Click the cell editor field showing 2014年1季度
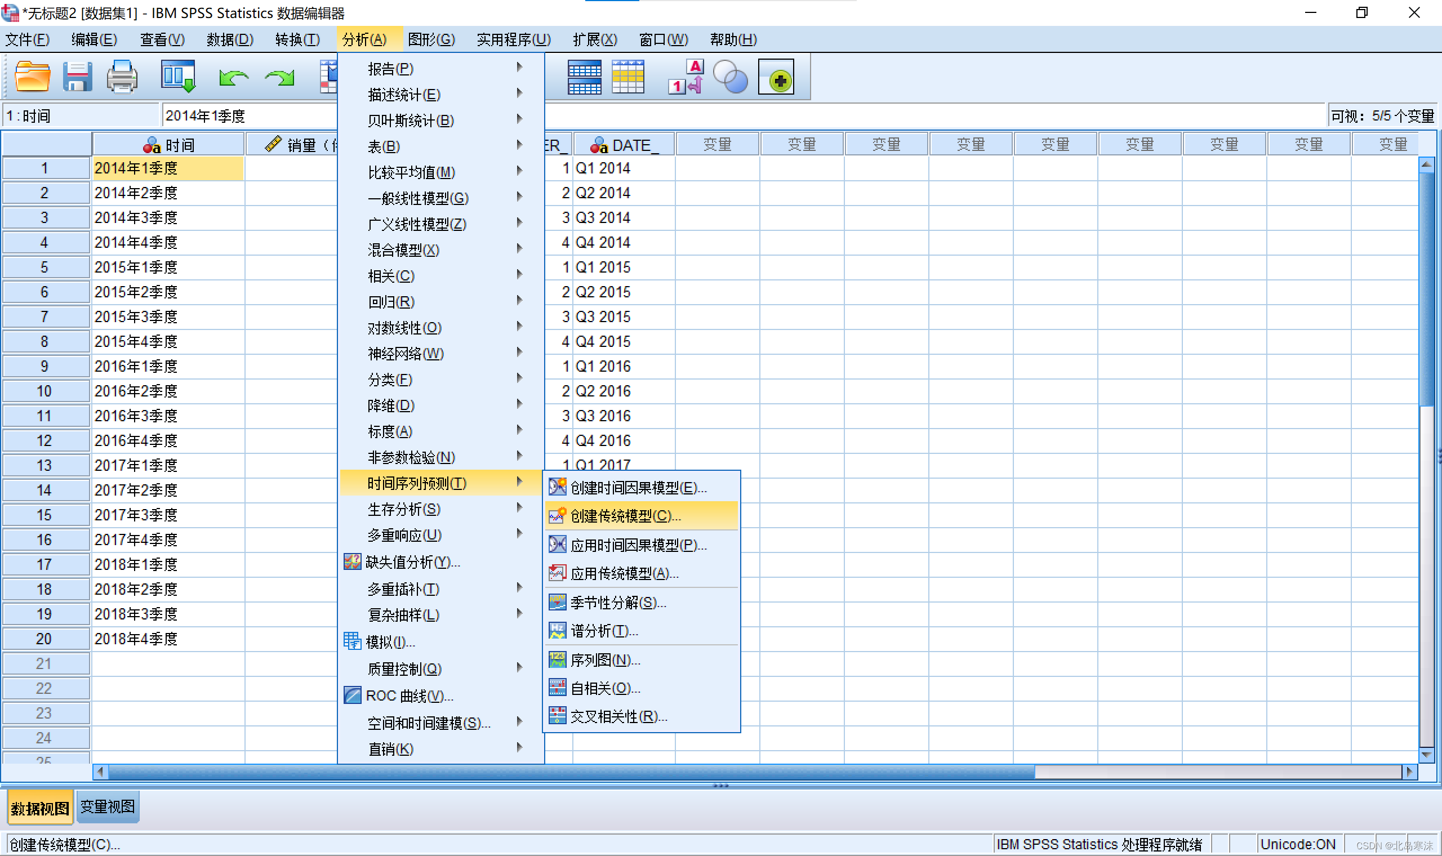The height and width of the screenshot is (856, 1442). (x=248, y=116)
